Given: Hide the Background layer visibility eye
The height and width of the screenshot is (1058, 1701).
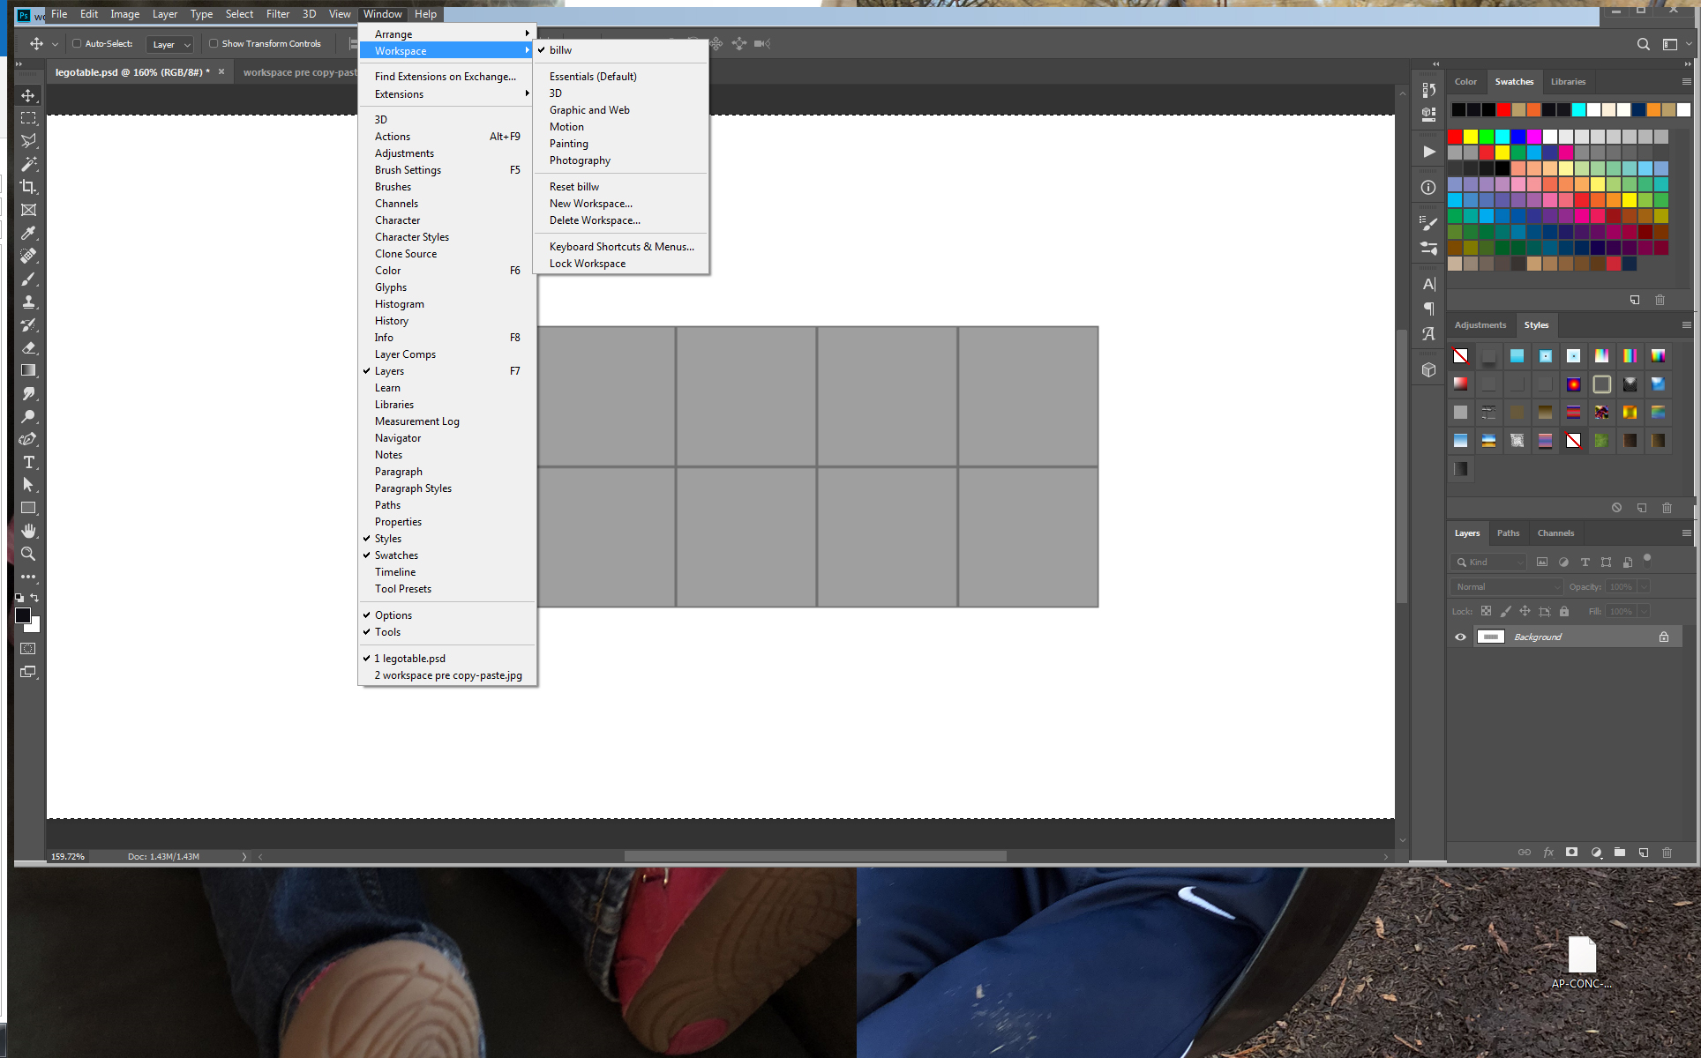Looking at the screenshot, I should pyautogui.click(x=1460, y=637).
